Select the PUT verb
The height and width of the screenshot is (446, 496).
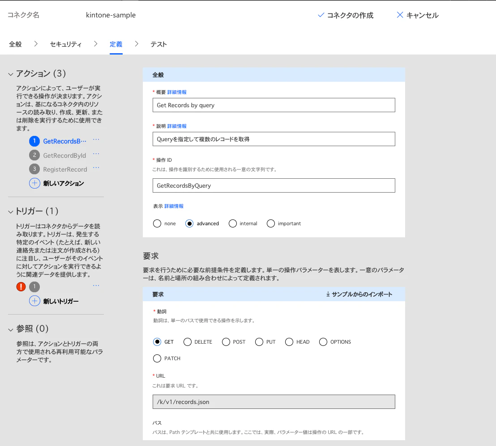pyautogui.click(x=259, y=342)
